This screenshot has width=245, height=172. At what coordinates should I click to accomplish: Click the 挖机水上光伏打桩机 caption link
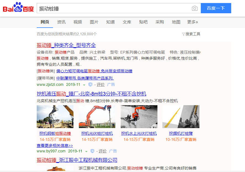pos(139,133)
